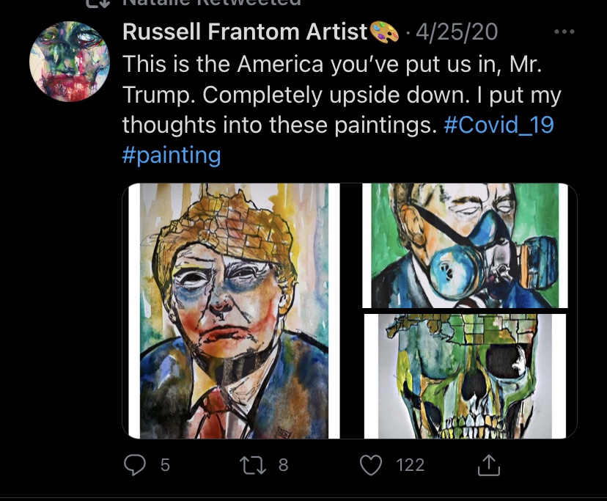The image size is (607, 501).
Task: Click the reply speech bubble icon
Action: point(136,464)
